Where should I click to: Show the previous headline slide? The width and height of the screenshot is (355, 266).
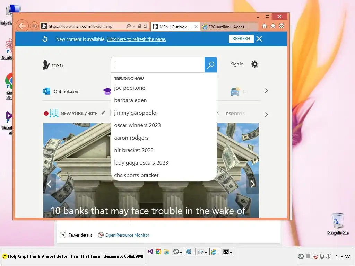[49, 184]
